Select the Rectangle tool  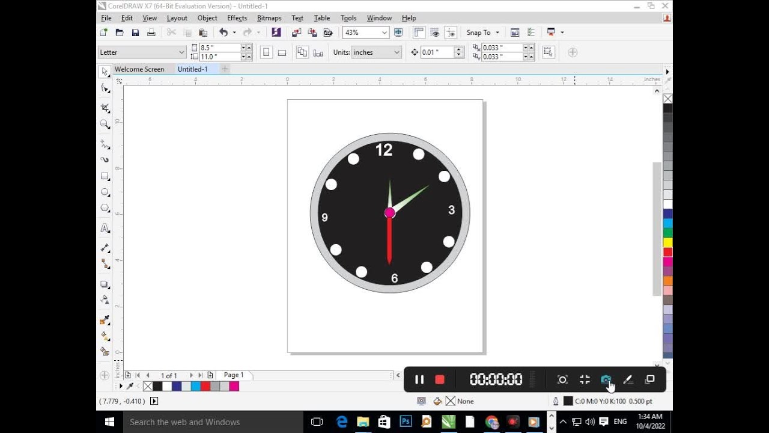pyautogui.click(x=105, y=177)
